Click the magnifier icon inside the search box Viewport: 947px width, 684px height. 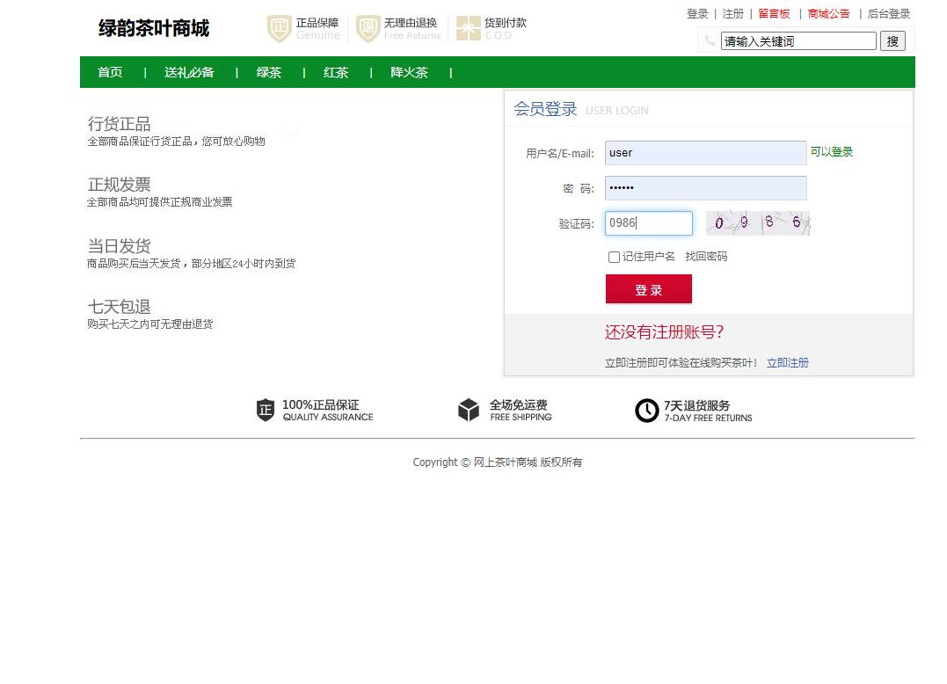tap(710, 40)
